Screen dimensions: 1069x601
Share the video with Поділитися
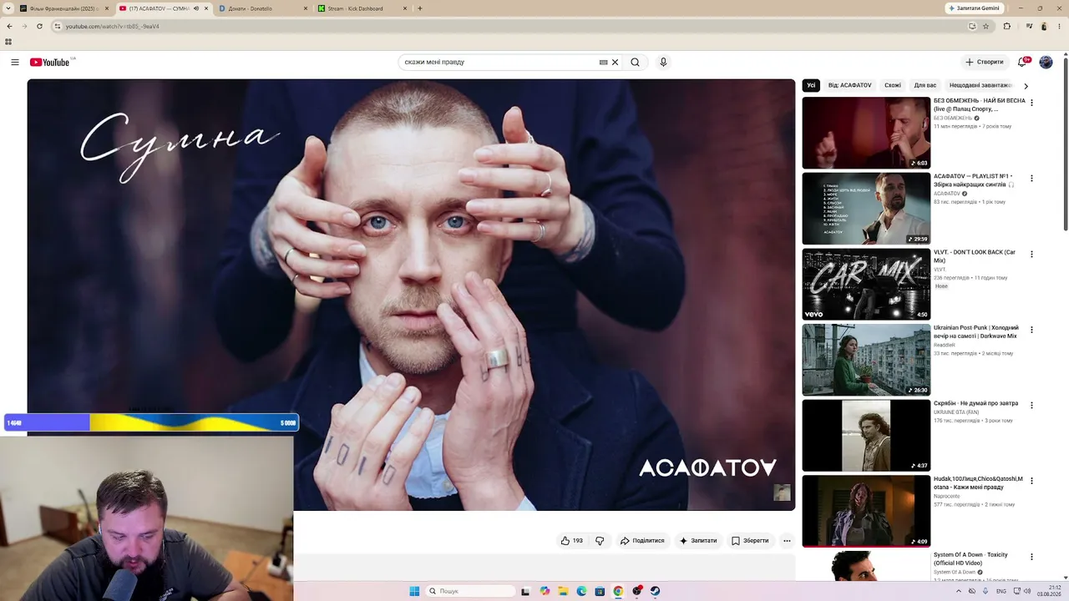pos(642,541)
